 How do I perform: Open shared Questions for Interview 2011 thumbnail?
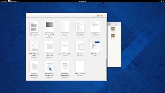[x=49, y=66]
